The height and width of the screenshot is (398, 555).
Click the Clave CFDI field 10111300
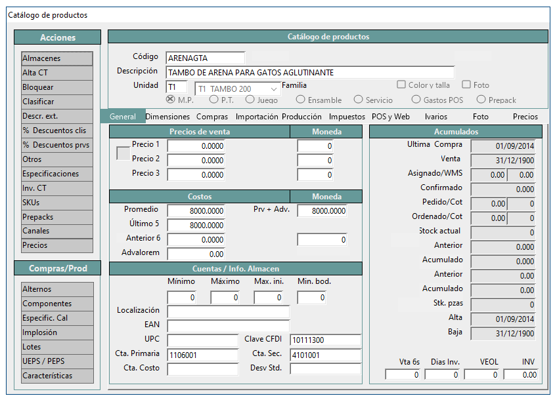(326, 340)
